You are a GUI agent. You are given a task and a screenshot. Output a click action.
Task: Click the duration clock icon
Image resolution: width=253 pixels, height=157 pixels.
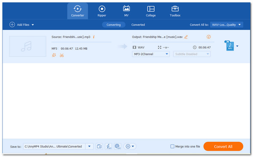point(194,47)
